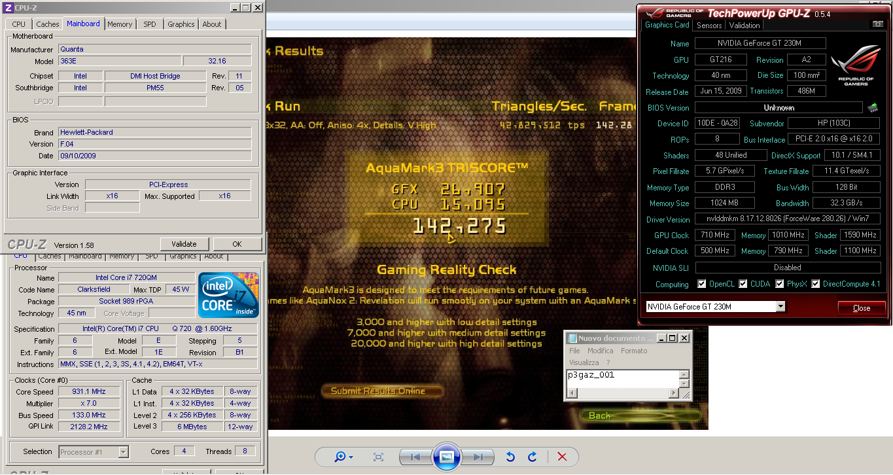This screenshot has width=893, height=475.
Task: Click the 09/10/2009 BIOS date field
Action: point(155,156)
